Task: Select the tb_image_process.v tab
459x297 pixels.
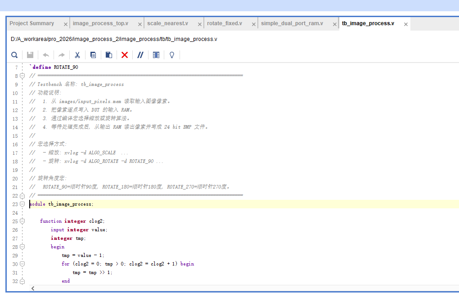Action: click(368, 23)
